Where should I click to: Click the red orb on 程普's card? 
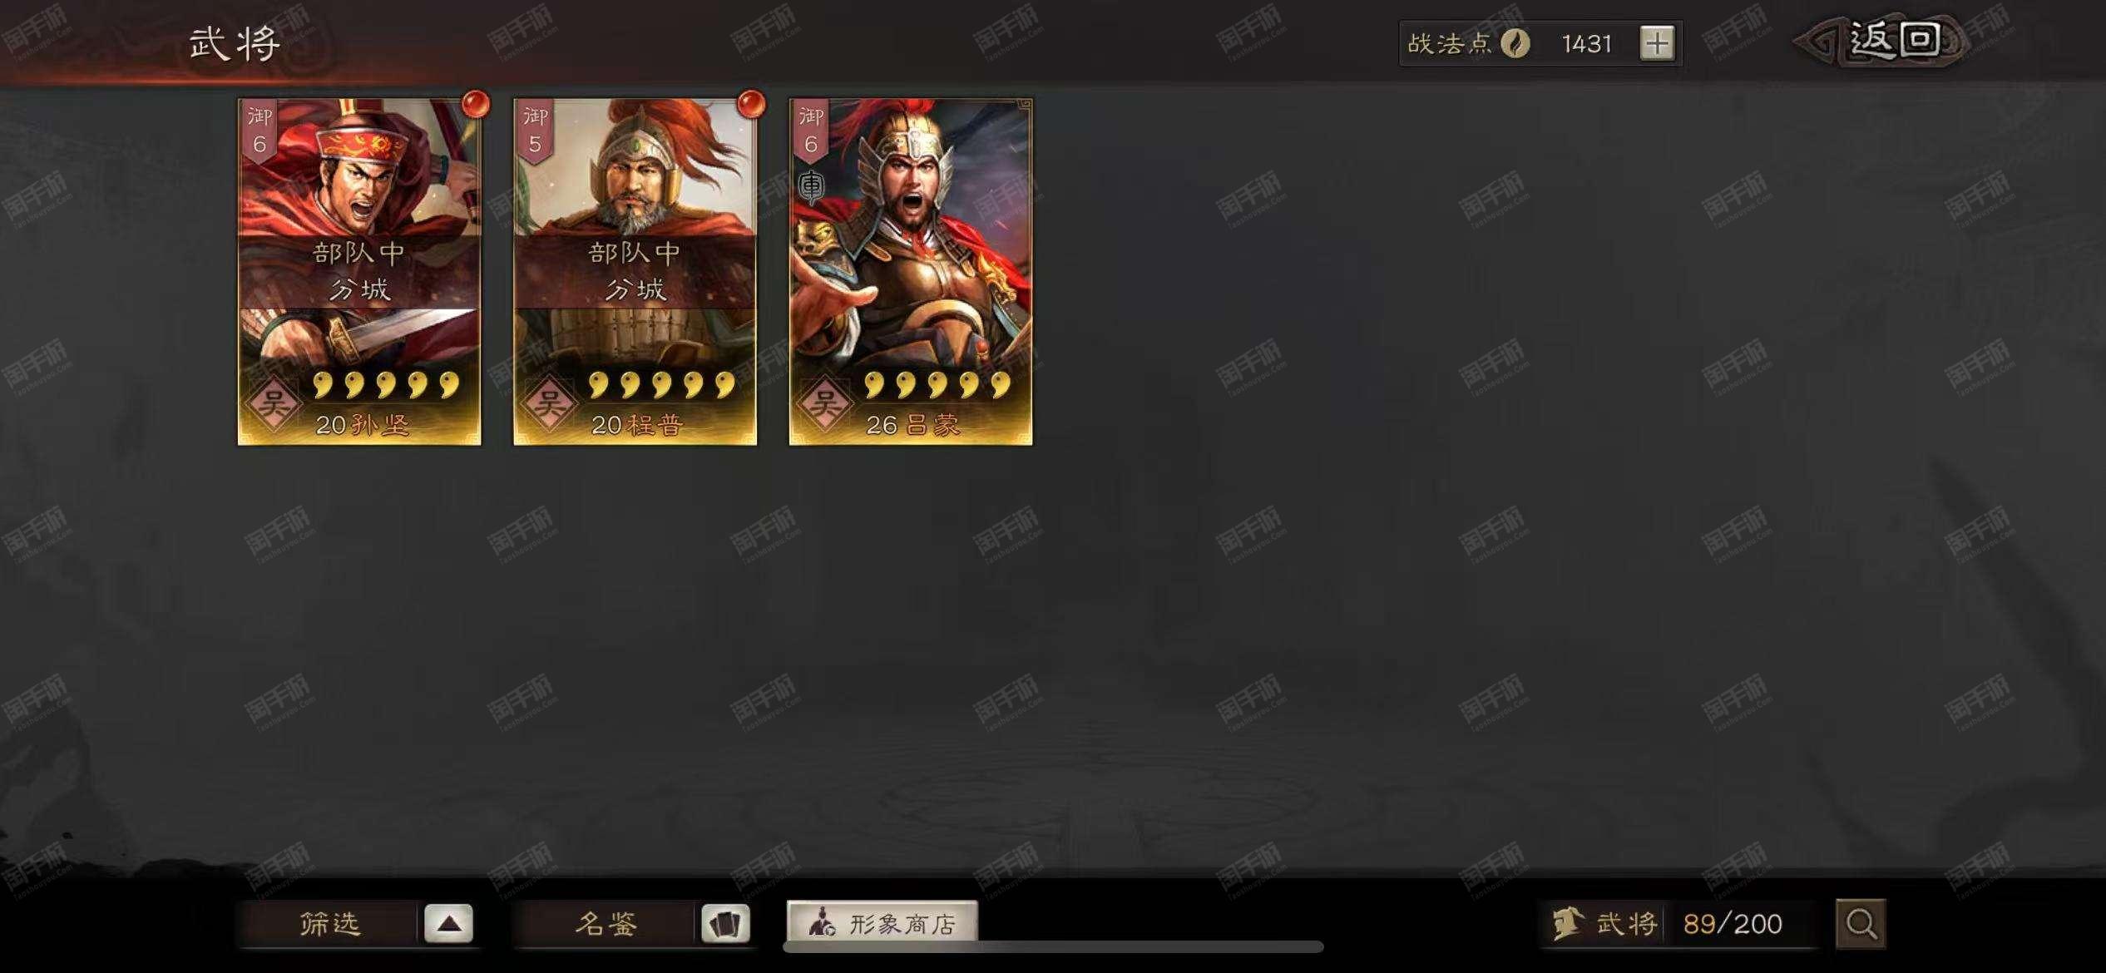tap(751, 105)
